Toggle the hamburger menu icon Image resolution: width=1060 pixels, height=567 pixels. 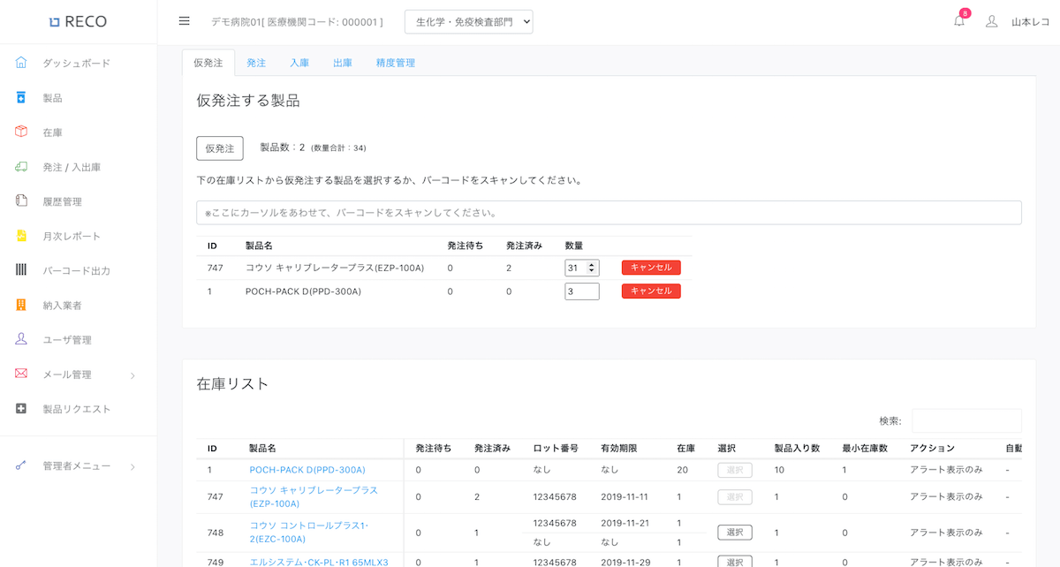[184, 21]
